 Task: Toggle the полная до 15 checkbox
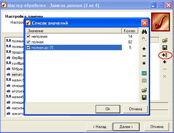tap(29, 48)
